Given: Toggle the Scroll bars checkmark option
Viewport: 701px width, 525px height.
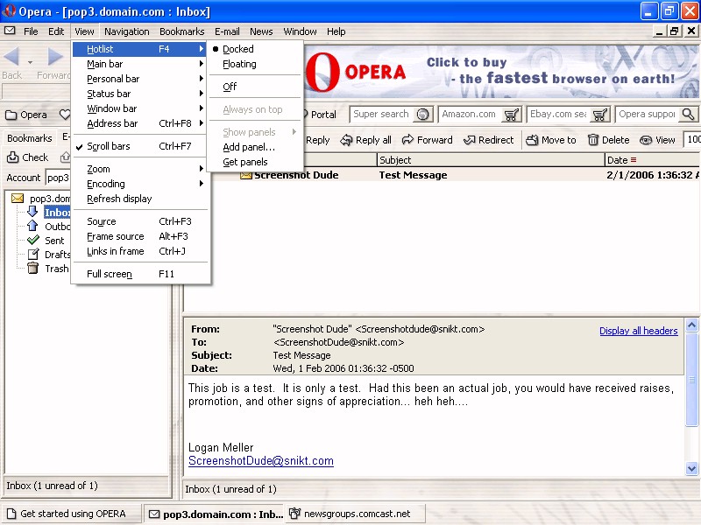Looking at the screenshot, I should pyautogui.click(x=140, y=146).
